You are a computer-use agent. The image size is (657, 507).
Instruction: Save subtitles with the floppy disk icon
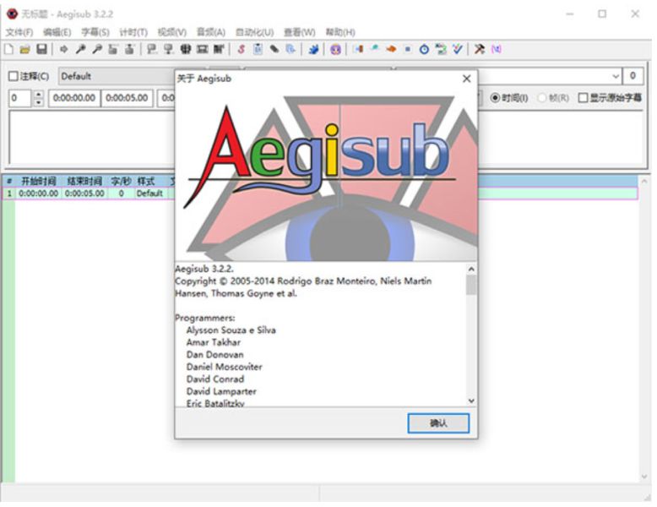(41, 49)
